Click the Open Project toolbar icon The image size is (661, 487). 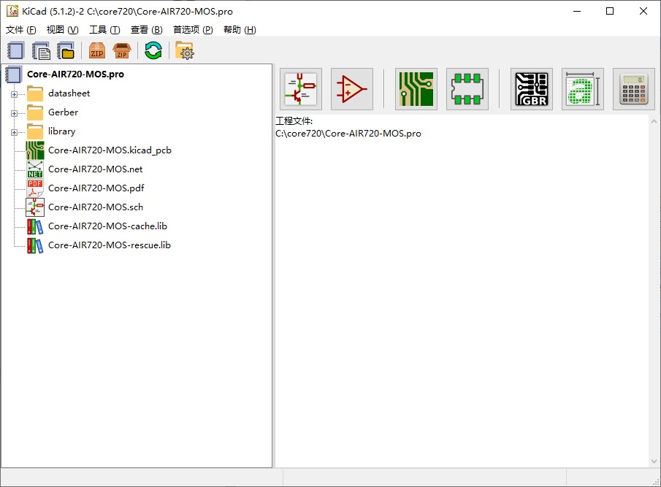click(66, 51)
